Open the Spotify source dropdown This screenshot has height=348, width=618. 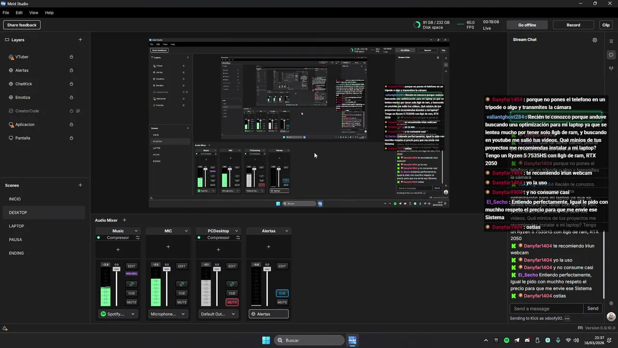[118, 314]
